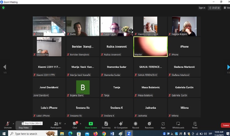Select Snežana K participant tile
Screen dimensions: 230x136
117,108
